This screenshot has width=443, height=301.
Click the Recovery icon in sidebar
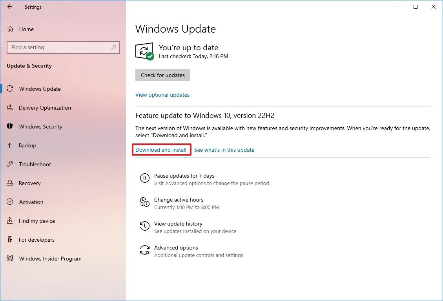pos(10,183)
